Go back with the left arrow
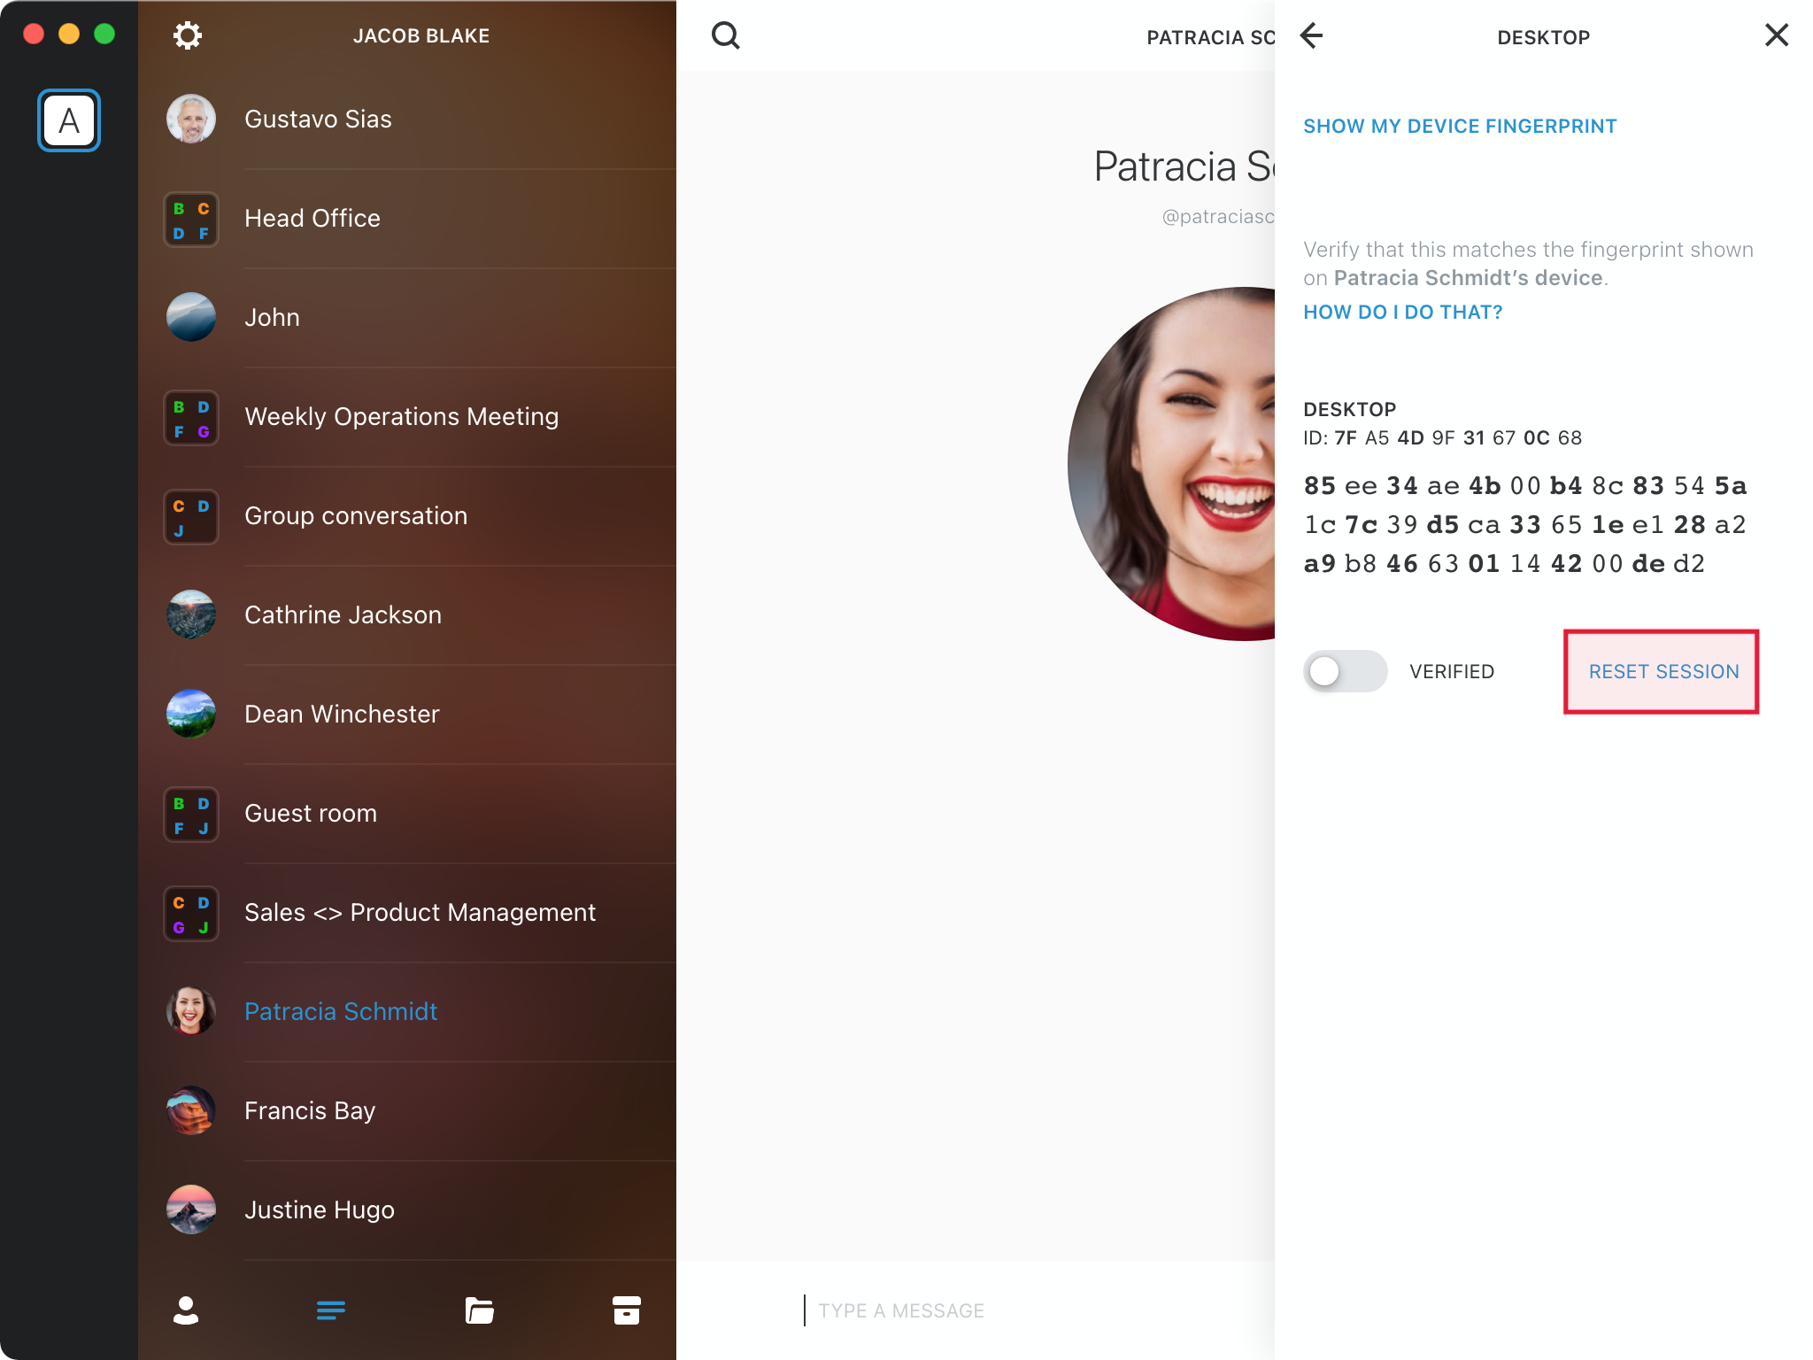 [1311, 36]
